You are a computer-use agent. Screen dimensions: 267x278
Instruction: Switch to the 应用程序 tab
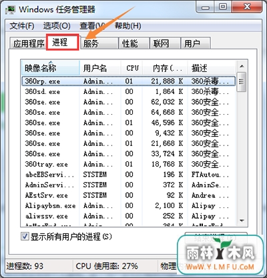pos(28,43)
